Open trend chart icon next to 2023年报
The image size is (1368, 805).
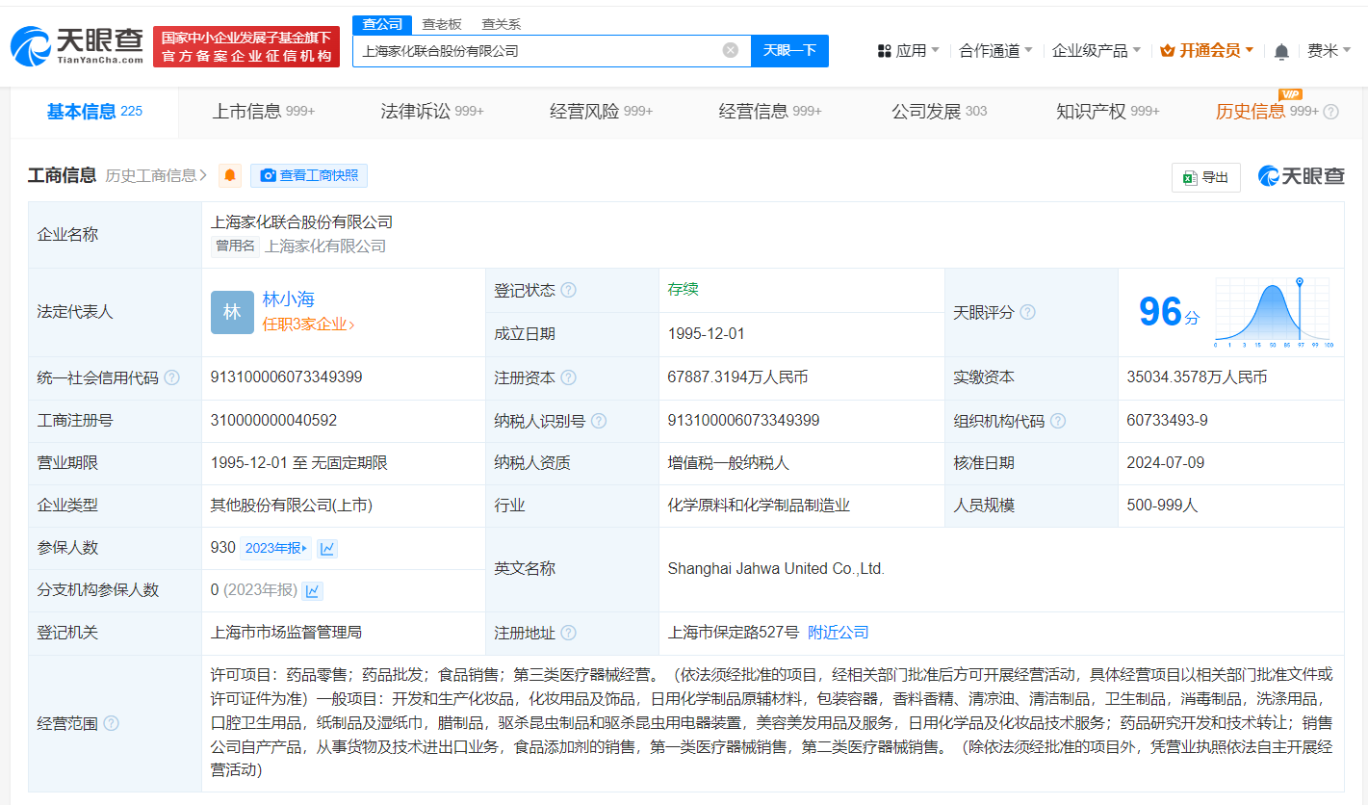327,548
